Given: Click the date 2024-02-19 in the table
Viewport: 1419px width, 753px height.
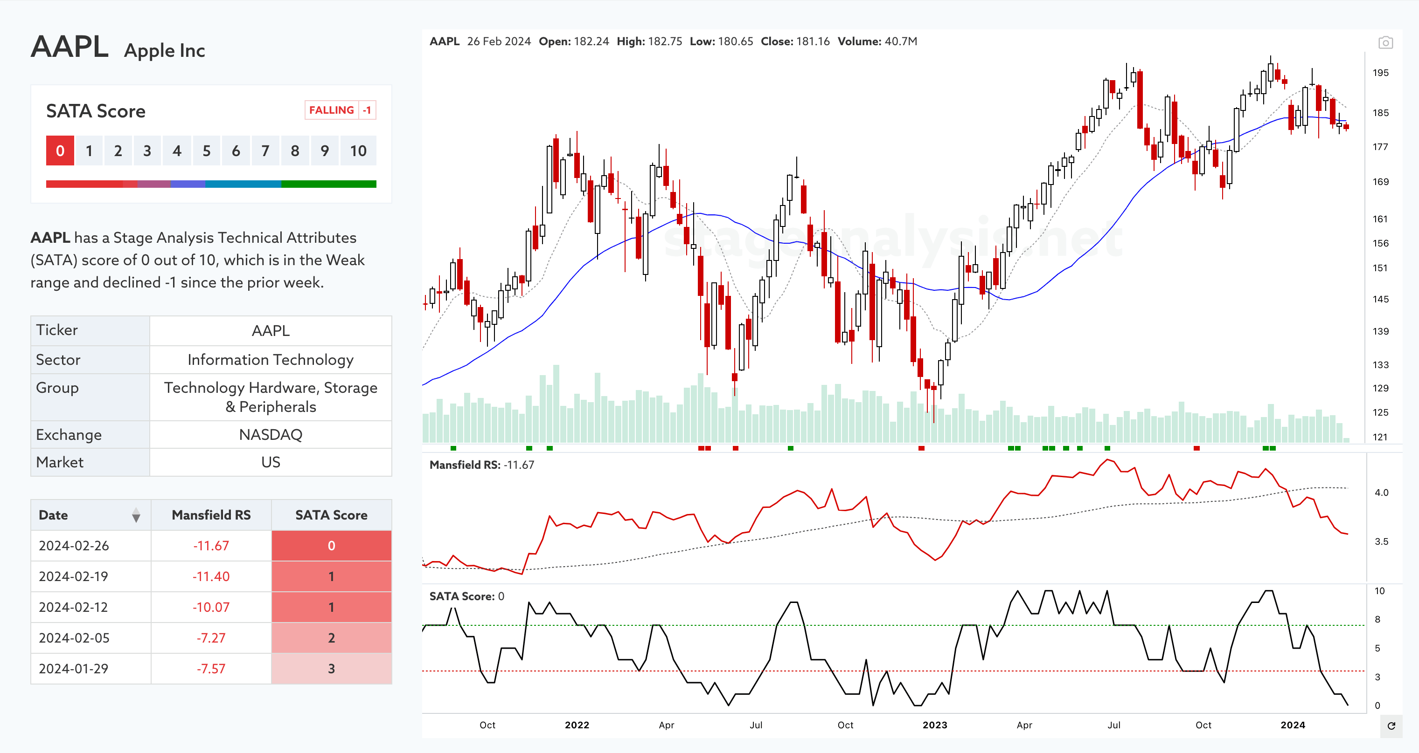Looking at the screenshot, I should tap(73, 576).
